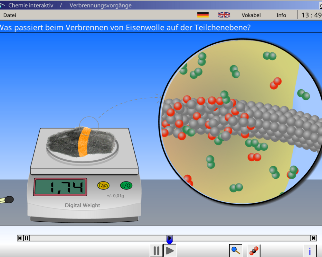Screen dimensions: 322x257
Task: Toggle the magnifying glass zoom view
Action: [x=236, y=250]
